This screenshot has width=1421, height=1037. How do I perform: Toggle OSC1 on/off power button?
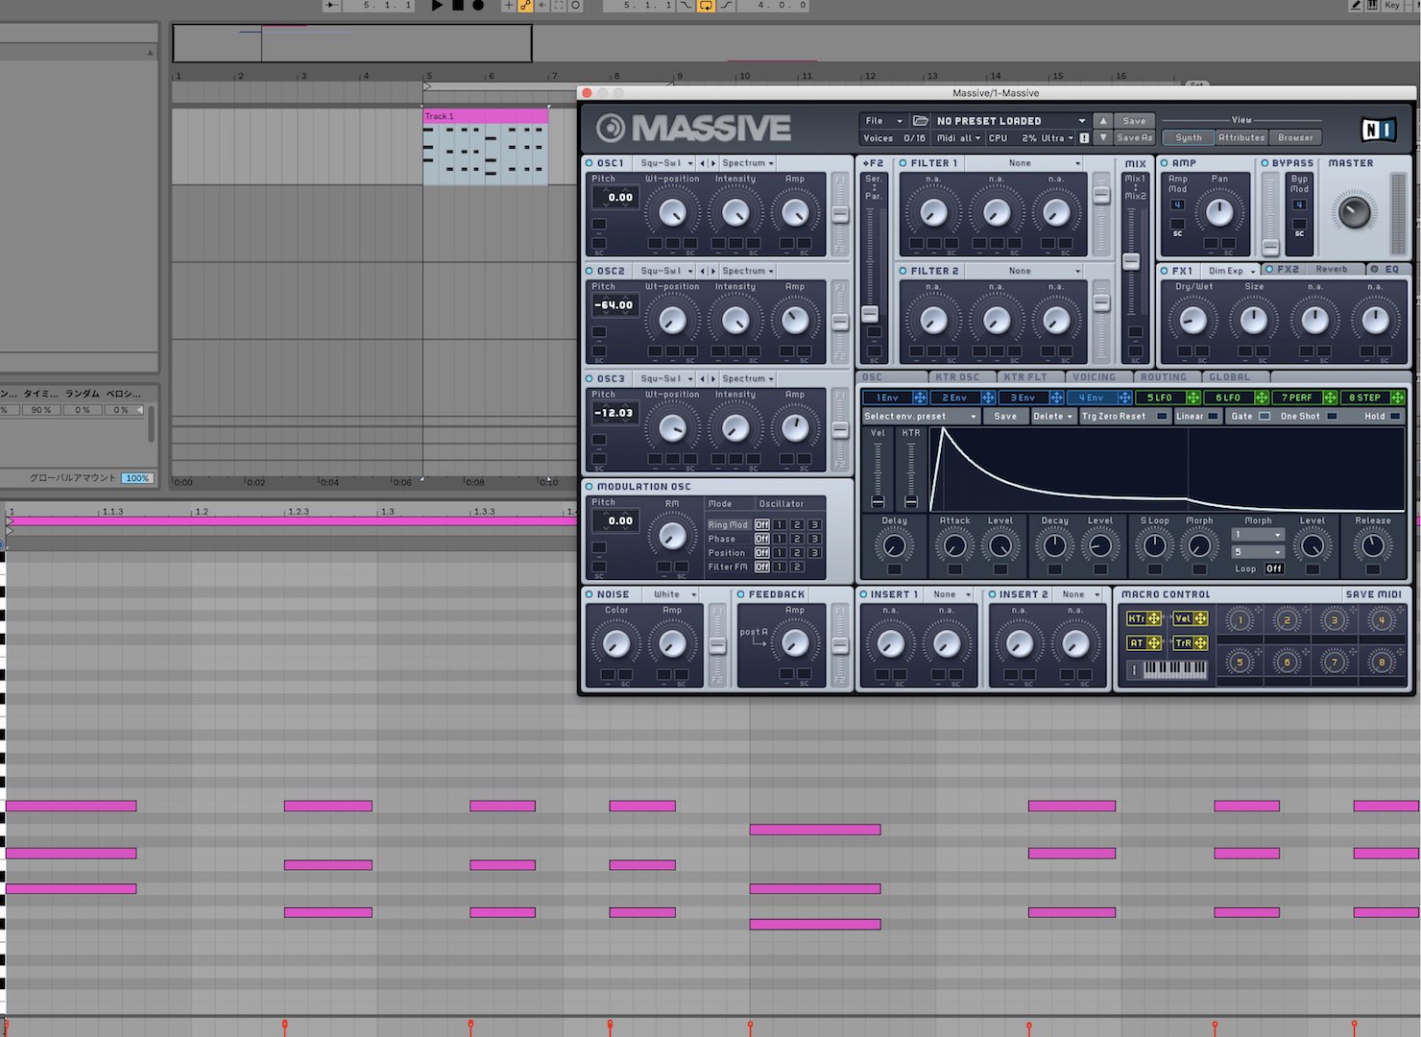[590, 163]
